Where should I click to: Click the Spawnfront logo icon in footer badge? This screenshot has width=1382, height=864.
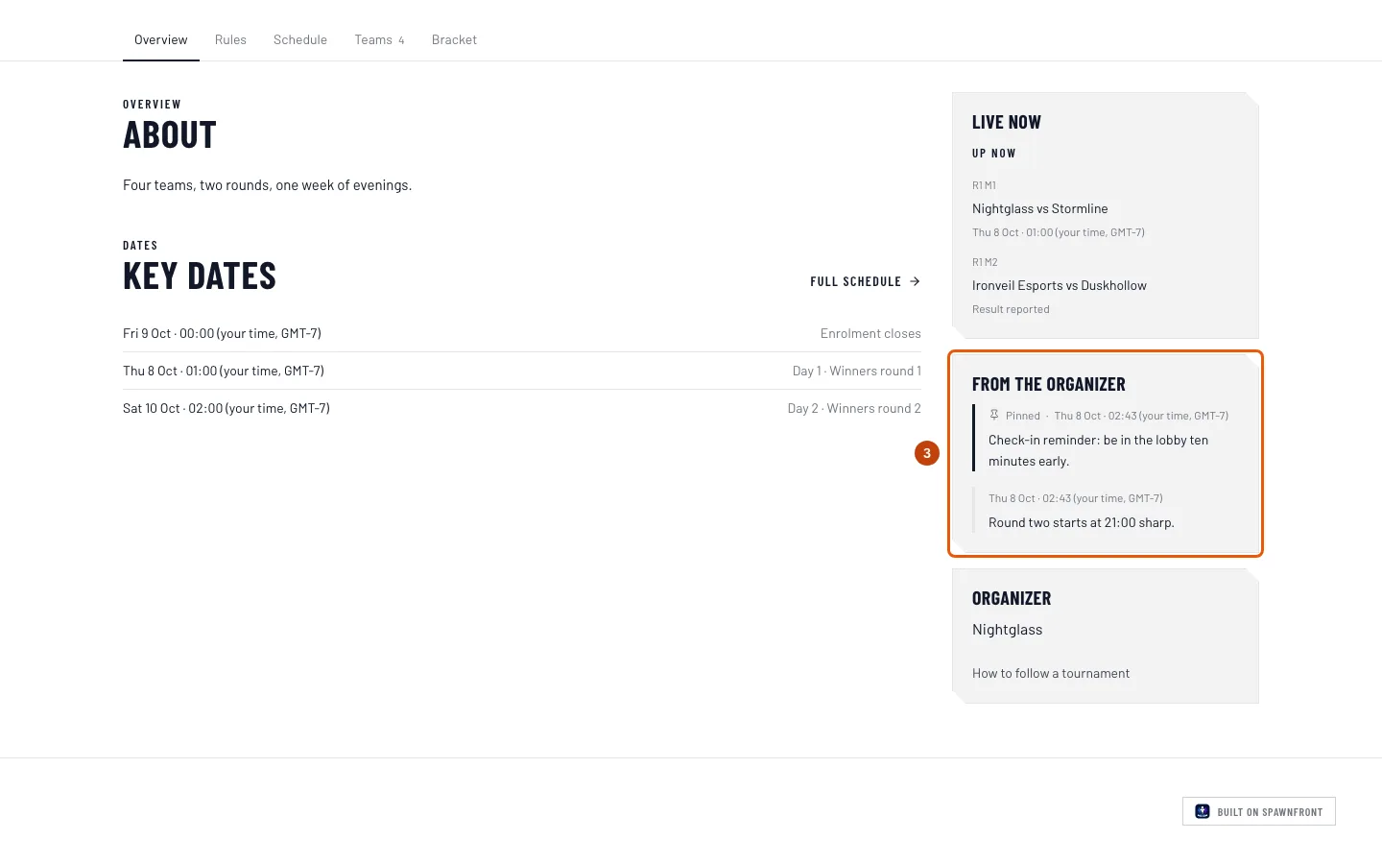point(1203,811)
